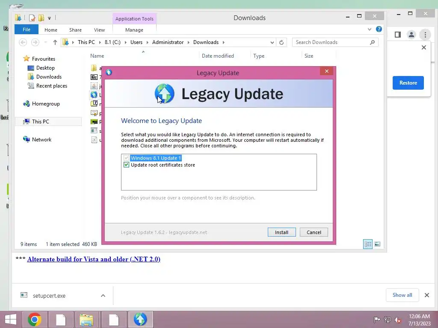
Task: Open Windows Start button
Action: 11,319
